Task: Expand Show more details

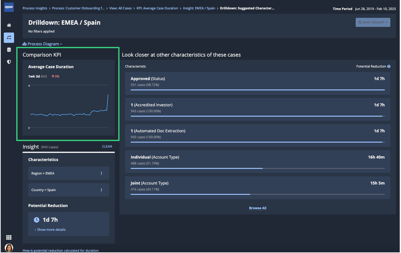Action: [x=50, y=230]
